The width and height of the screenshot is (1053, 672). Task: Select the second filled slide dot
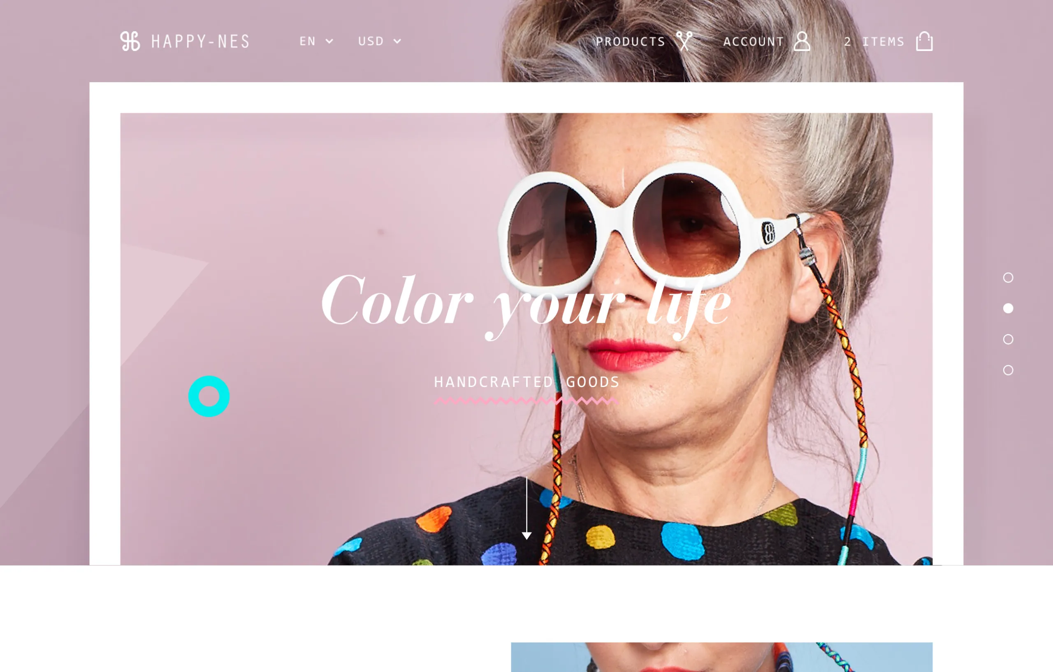tap(1008, 308)
